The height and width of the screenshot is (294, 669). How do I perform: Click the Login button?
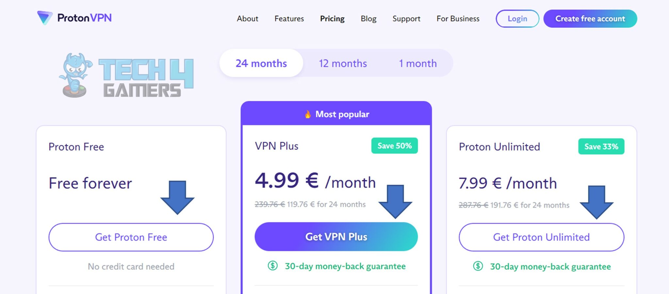[517, 19]
